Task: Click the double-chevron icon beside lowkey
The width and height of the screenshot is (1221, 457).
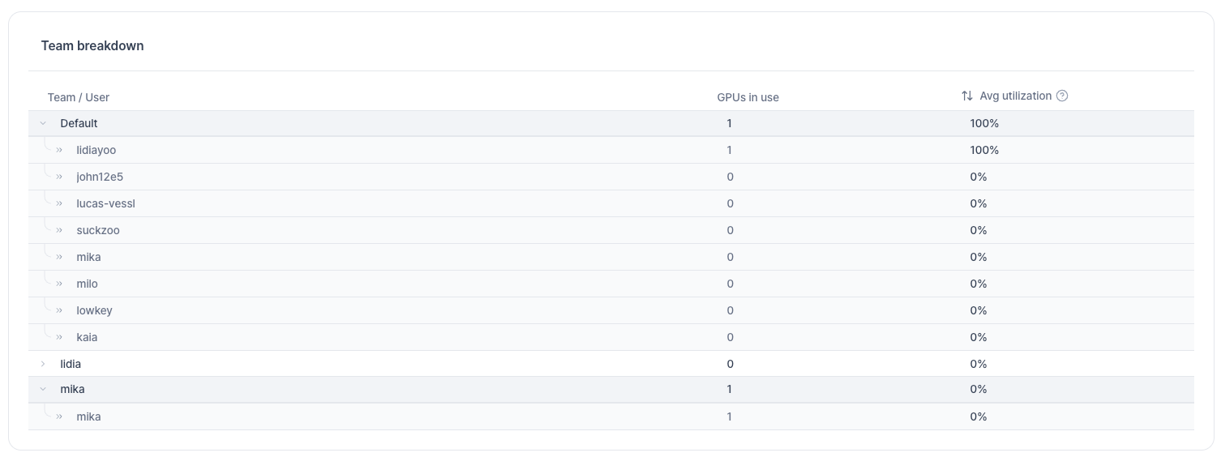Action: coord(59,310)
